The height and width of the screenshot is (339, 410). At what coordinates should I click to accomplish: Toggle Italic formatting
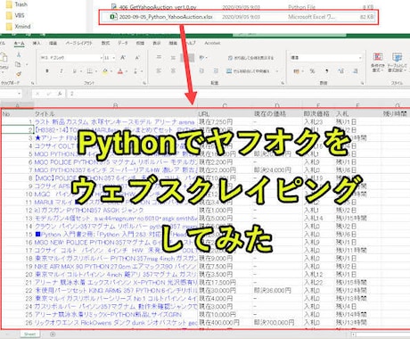coord(61,71)
